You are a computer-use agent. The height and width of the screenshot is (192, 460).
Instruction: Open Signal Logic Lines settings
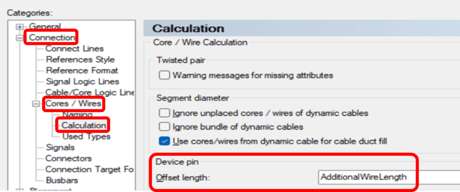coord(82,81)
